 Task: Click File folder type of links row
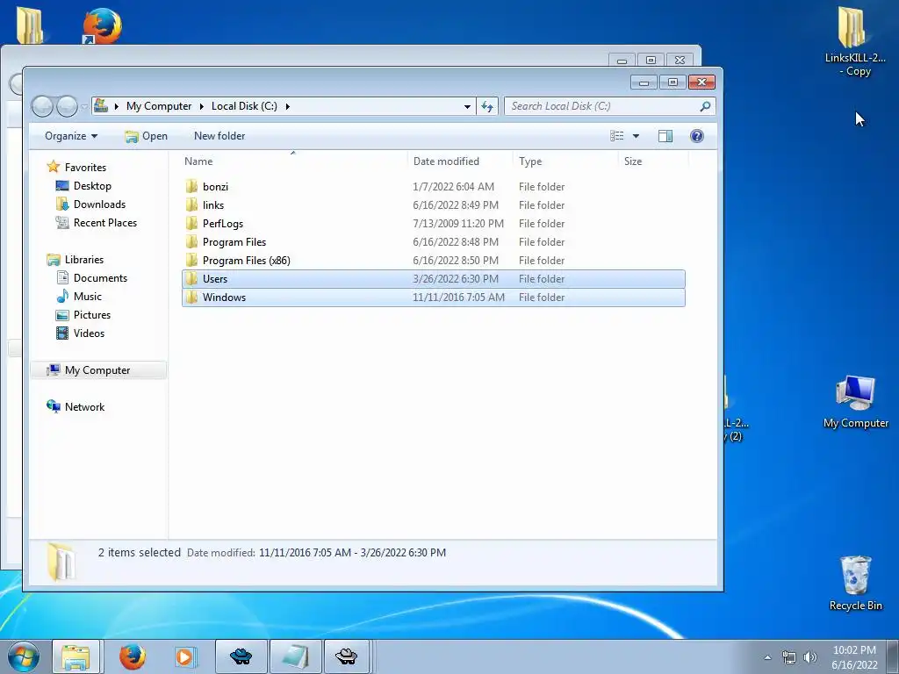(541, 205)
